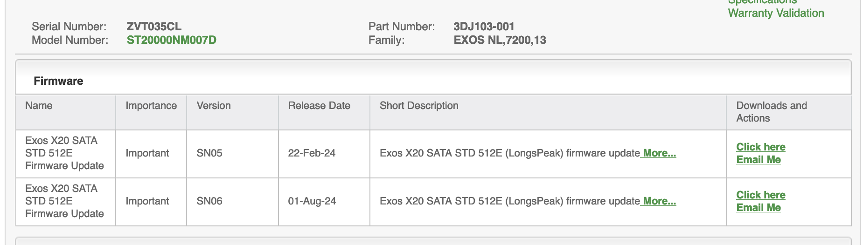Click the part number 3DJ103-001

(x=484, y=27)
